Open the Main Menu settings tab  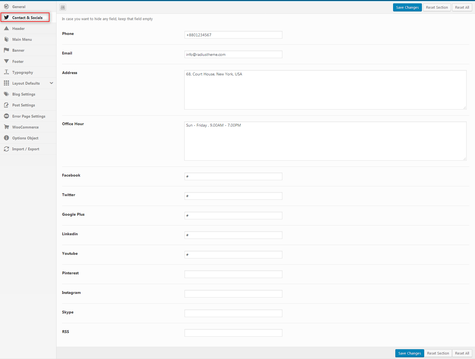click(x=28, y=39)
